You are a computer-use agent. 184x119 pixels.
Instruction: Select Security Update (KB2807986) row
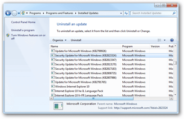tap(112, 78)
